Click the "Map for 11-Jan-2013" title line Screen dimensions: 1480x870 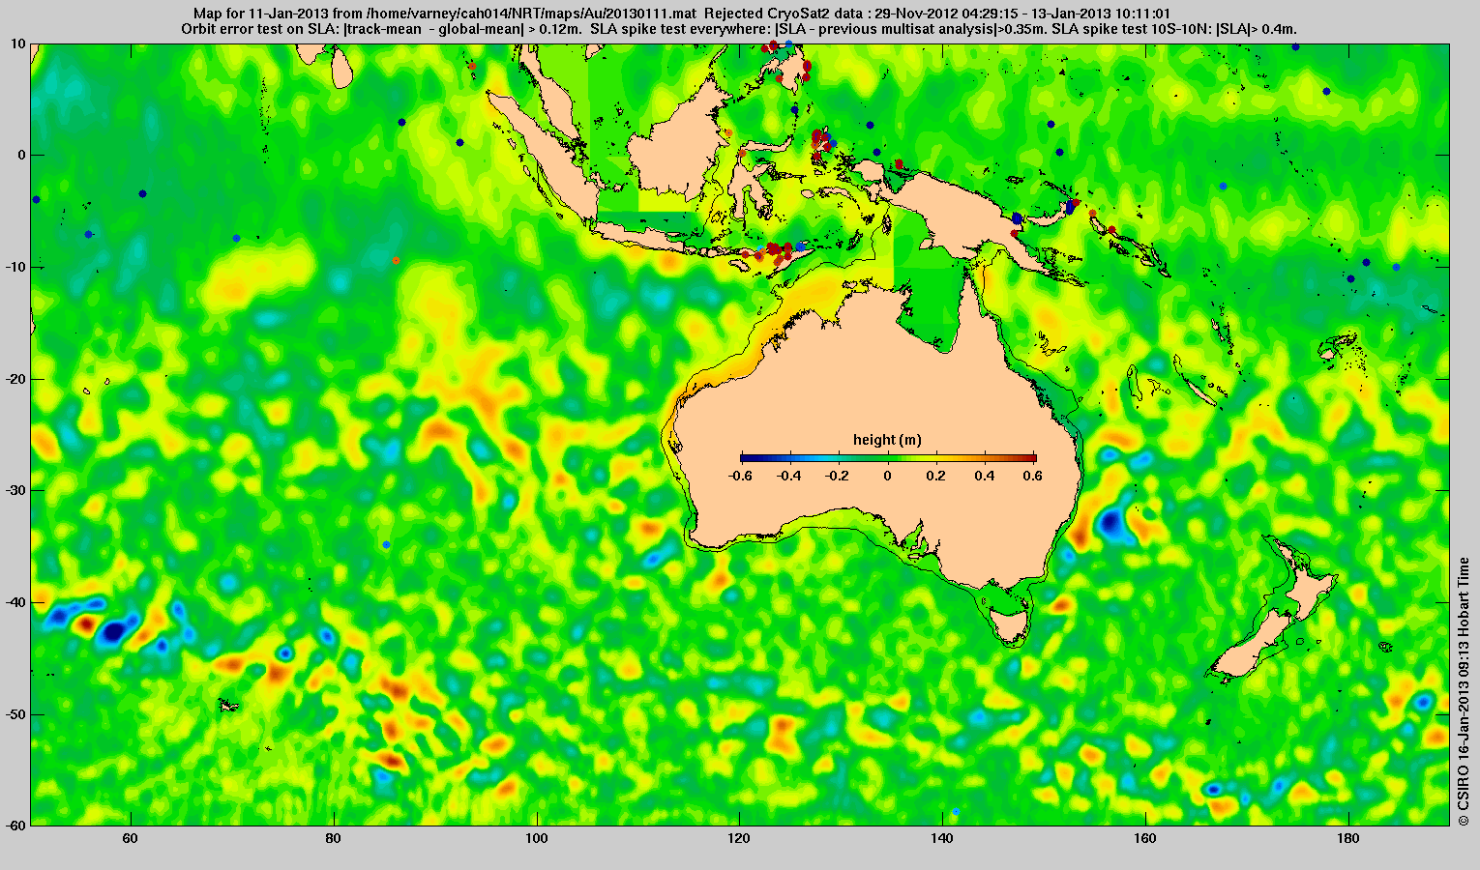coord(682,14)
